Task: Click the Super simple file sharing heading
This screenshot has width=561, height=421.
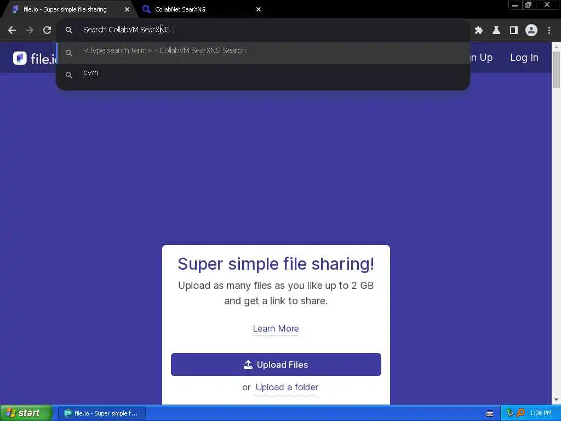Action: [x=276, y=264]
